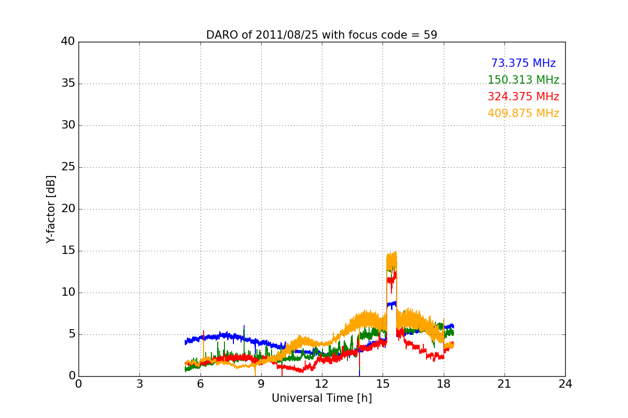The width and height of the screenshot is (628, 418).
Task: Click y-axis tick label 25
Action: click(68, 167)
